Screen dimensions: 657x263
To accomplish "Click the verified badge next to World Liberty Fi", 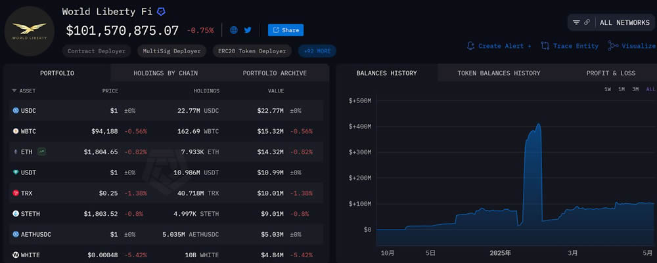I will [x=161, y=12].
